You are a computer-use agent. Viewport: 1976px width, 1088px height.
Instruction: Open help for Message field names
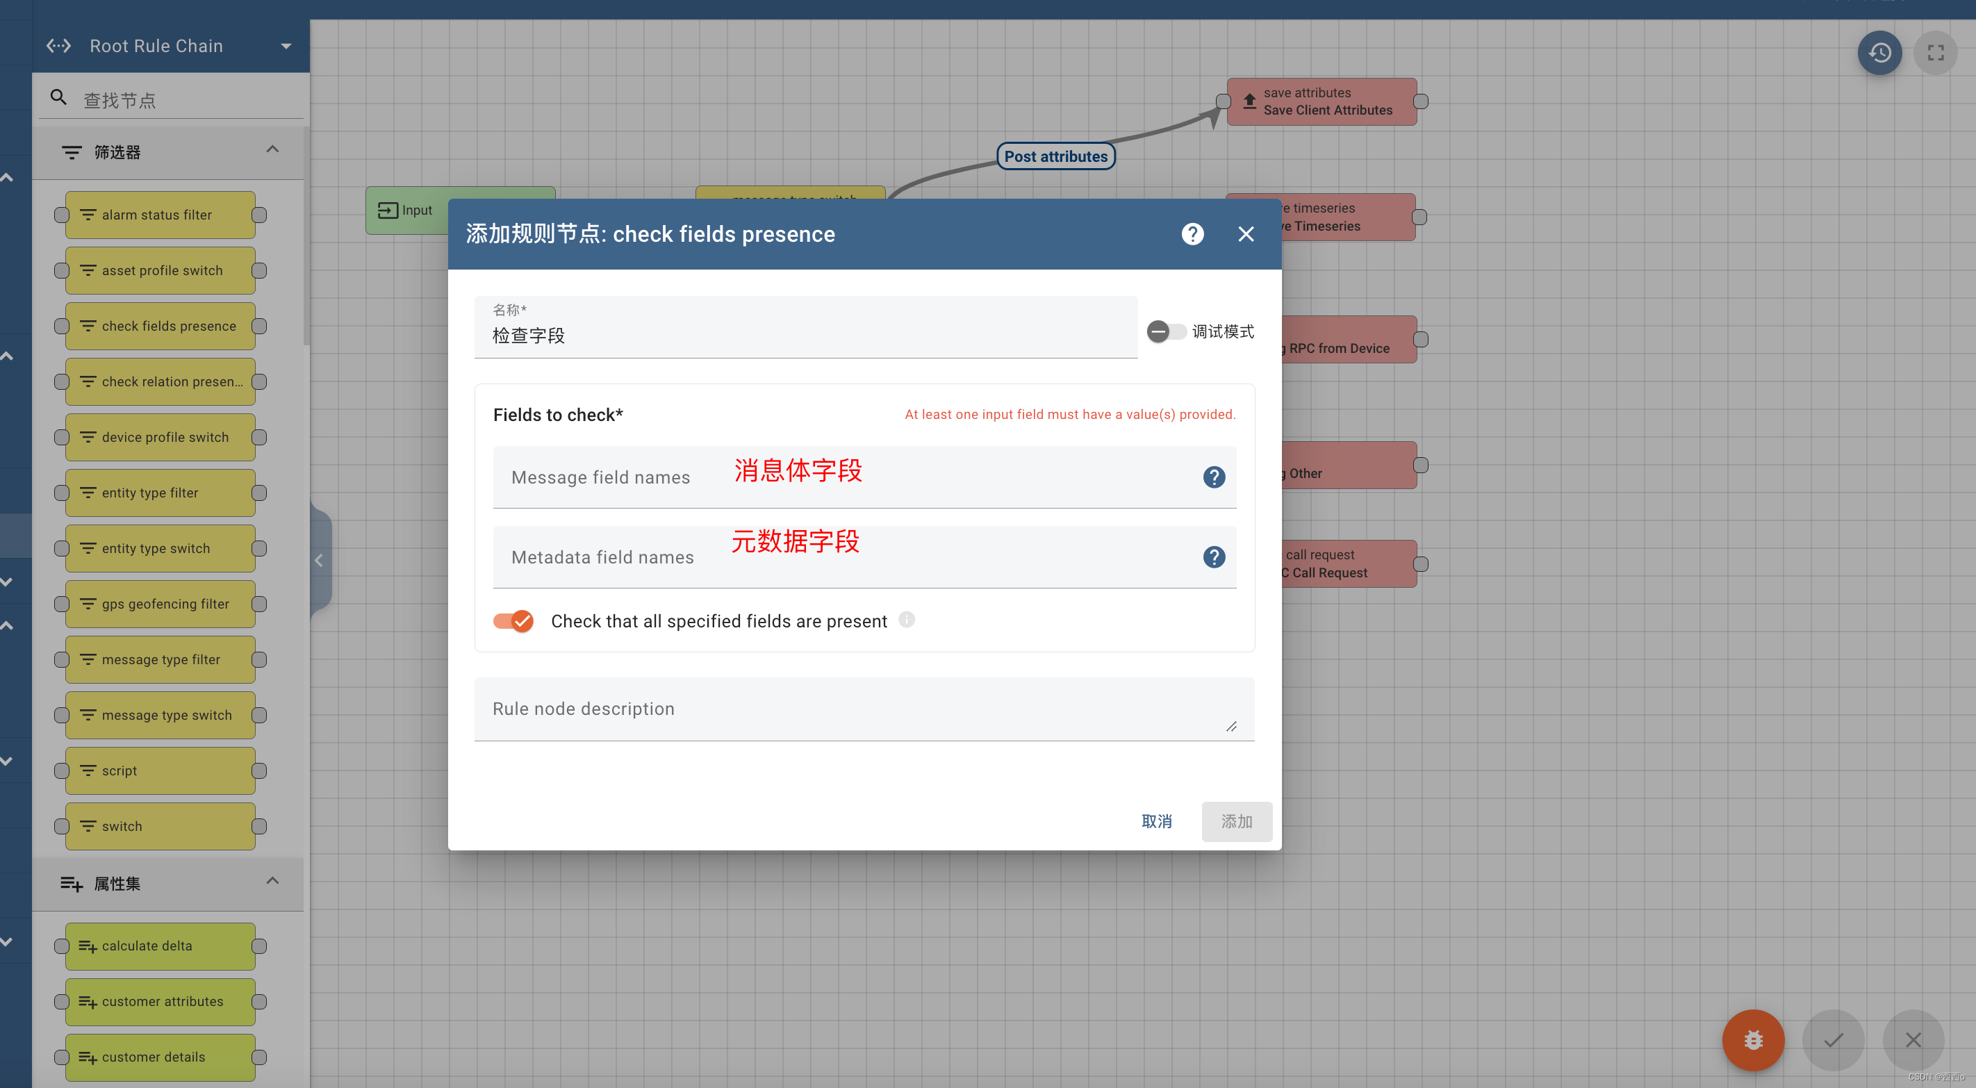pos(1214,477)
